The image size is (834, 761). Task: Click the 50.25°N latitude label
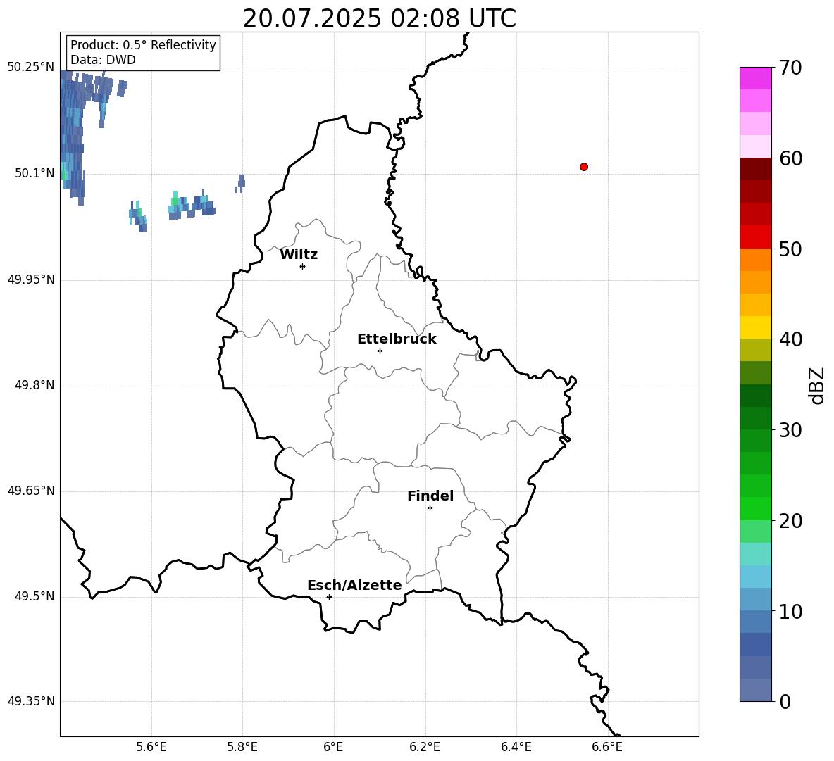point(31,68)
